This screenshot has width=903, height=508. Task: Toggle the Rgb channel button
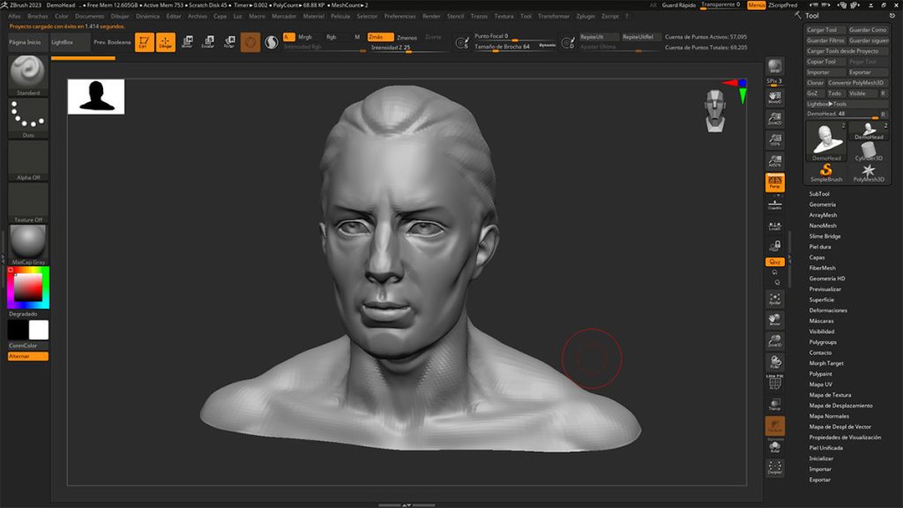coord(332,37)
